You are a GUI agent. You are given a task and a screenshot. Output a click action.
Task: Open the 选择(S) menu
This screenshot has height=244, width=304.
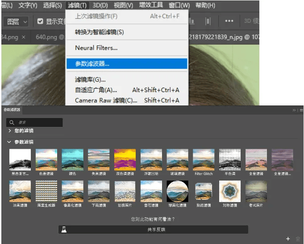point(52,5)
